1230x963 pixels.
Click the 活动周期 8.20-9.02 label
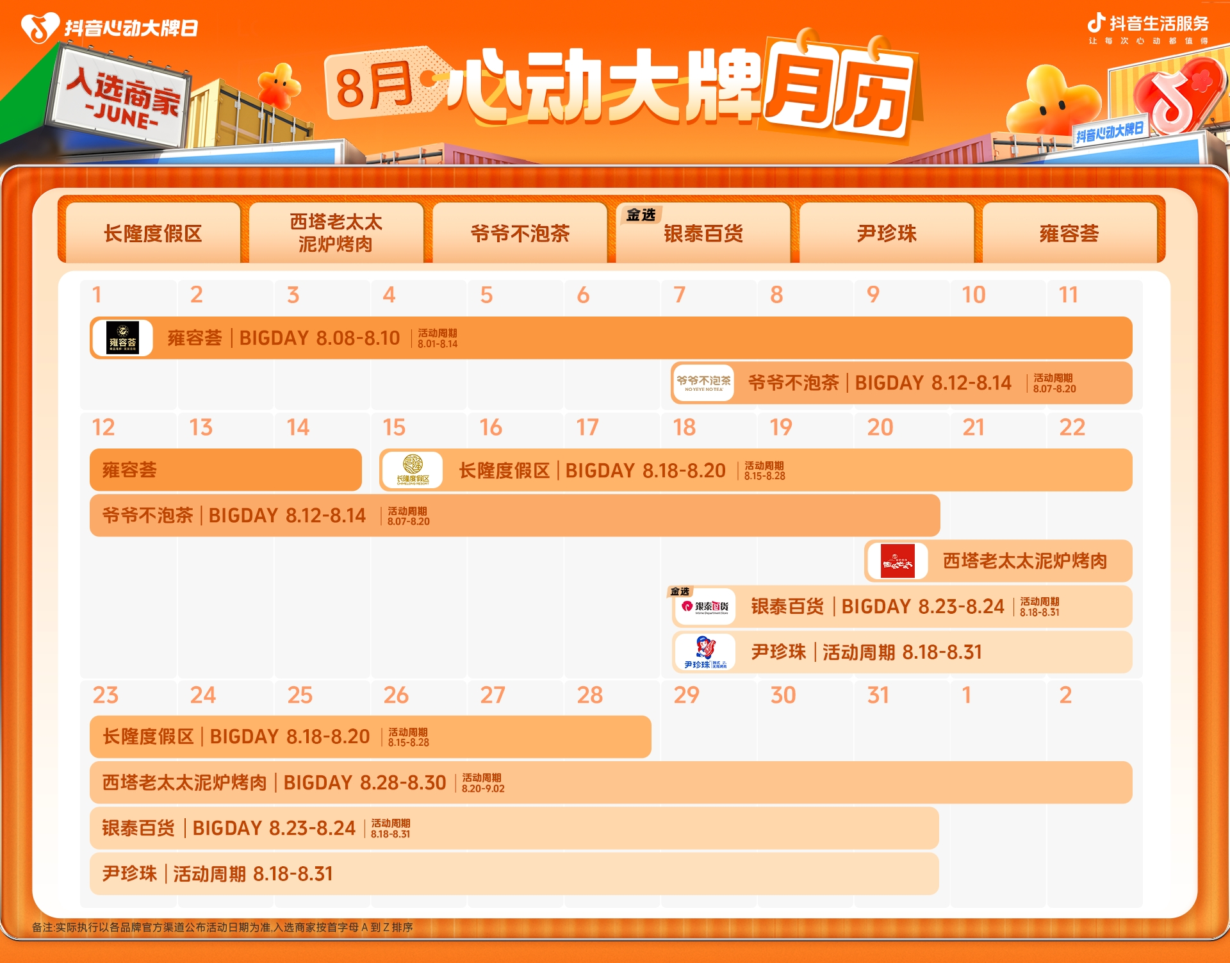[483, 783]
